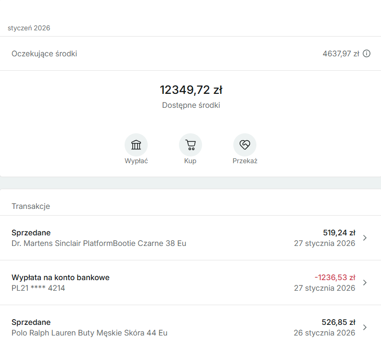
Task: Expand the bank withdrawal transaction chevron
Action: click(x=365, y=283)
